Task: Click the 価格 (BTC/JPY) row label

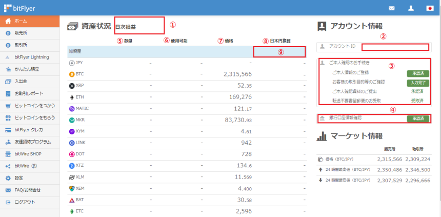Action: pos(339,160)
